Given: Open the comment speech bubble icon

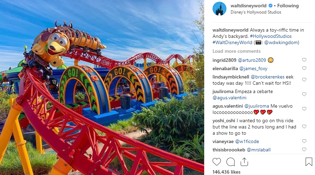Looking at the screenshot, I should (x=230, y=162).
